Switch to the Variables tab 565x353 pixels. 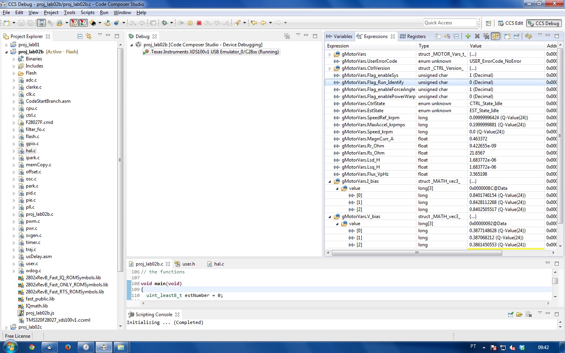(339, 36)
